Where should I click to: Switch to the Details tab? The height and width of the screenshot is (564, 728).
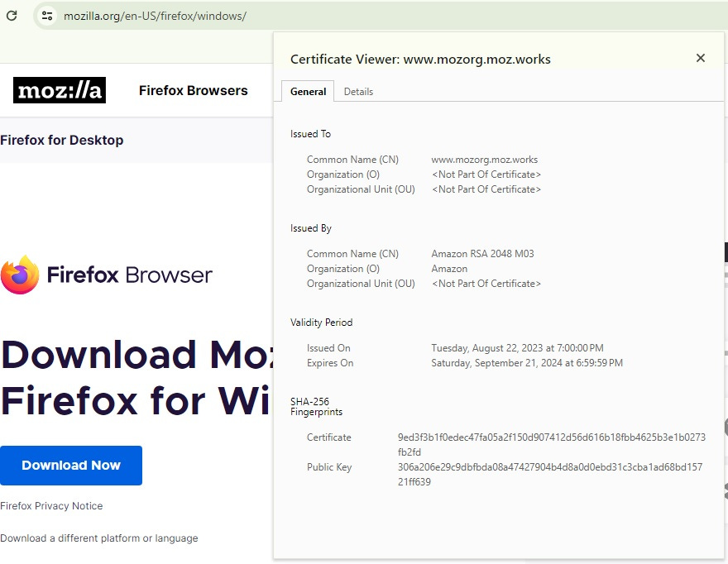point(358,92)
